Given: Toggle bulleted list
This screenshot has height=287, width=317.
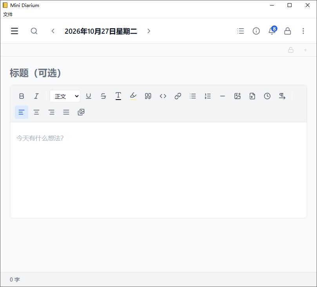Looking at the screenshot, I should pyautogui.click(x=193, y=96).
